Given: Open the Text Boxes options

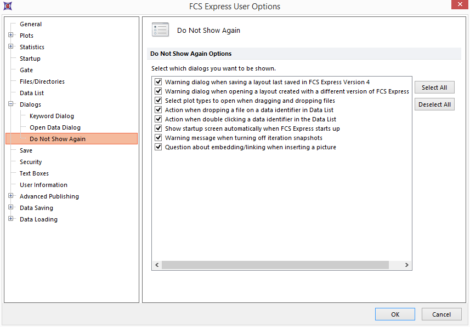Looking at the screenshot, I should point(34,173).
